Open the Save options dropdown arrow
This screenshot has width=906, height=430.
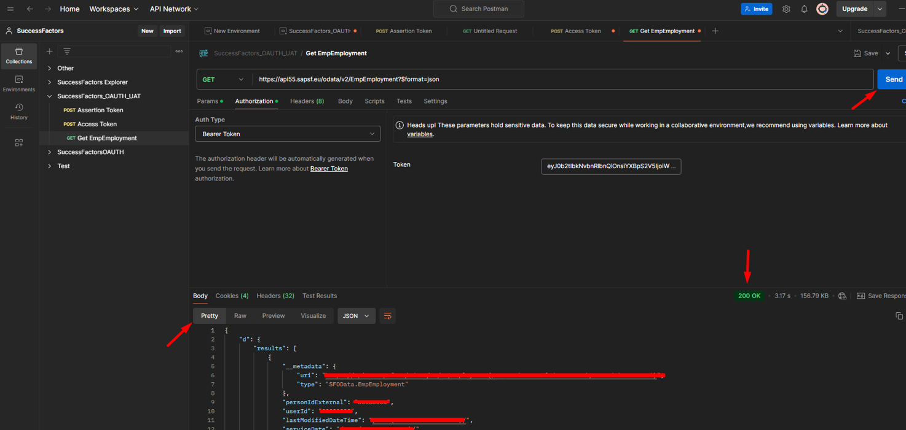tap(888, 53)
